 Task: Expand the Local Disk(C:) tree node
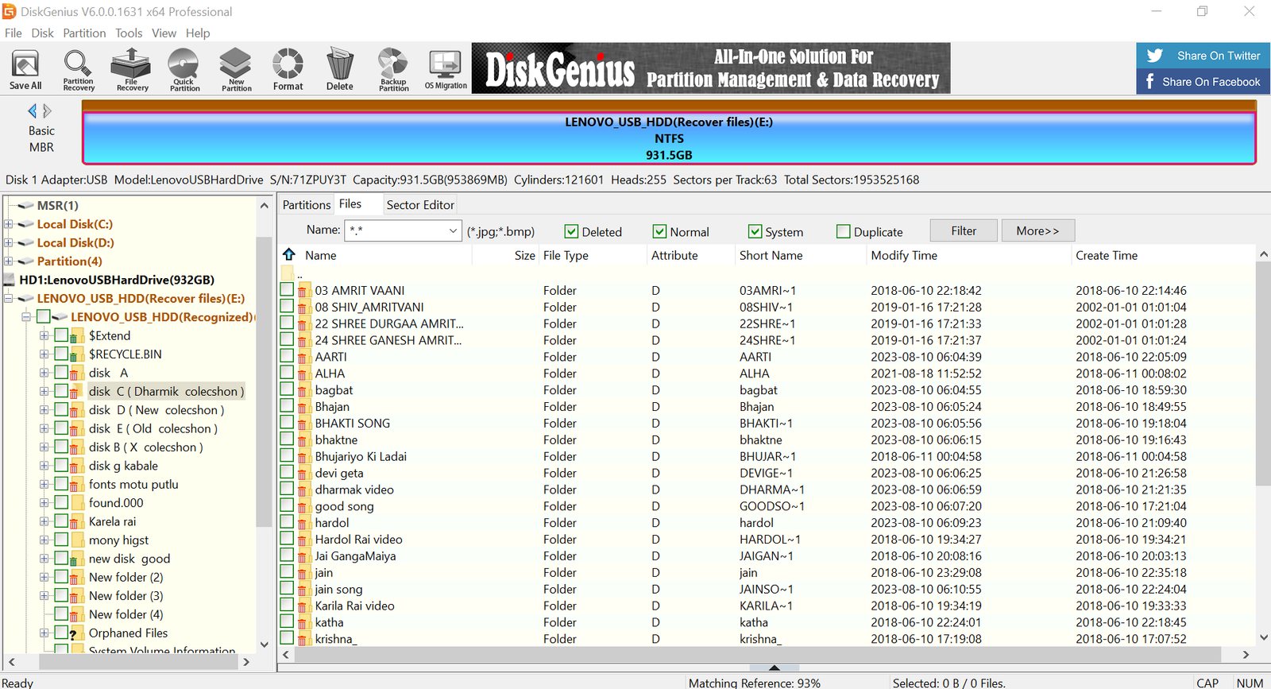pos(9,224)
